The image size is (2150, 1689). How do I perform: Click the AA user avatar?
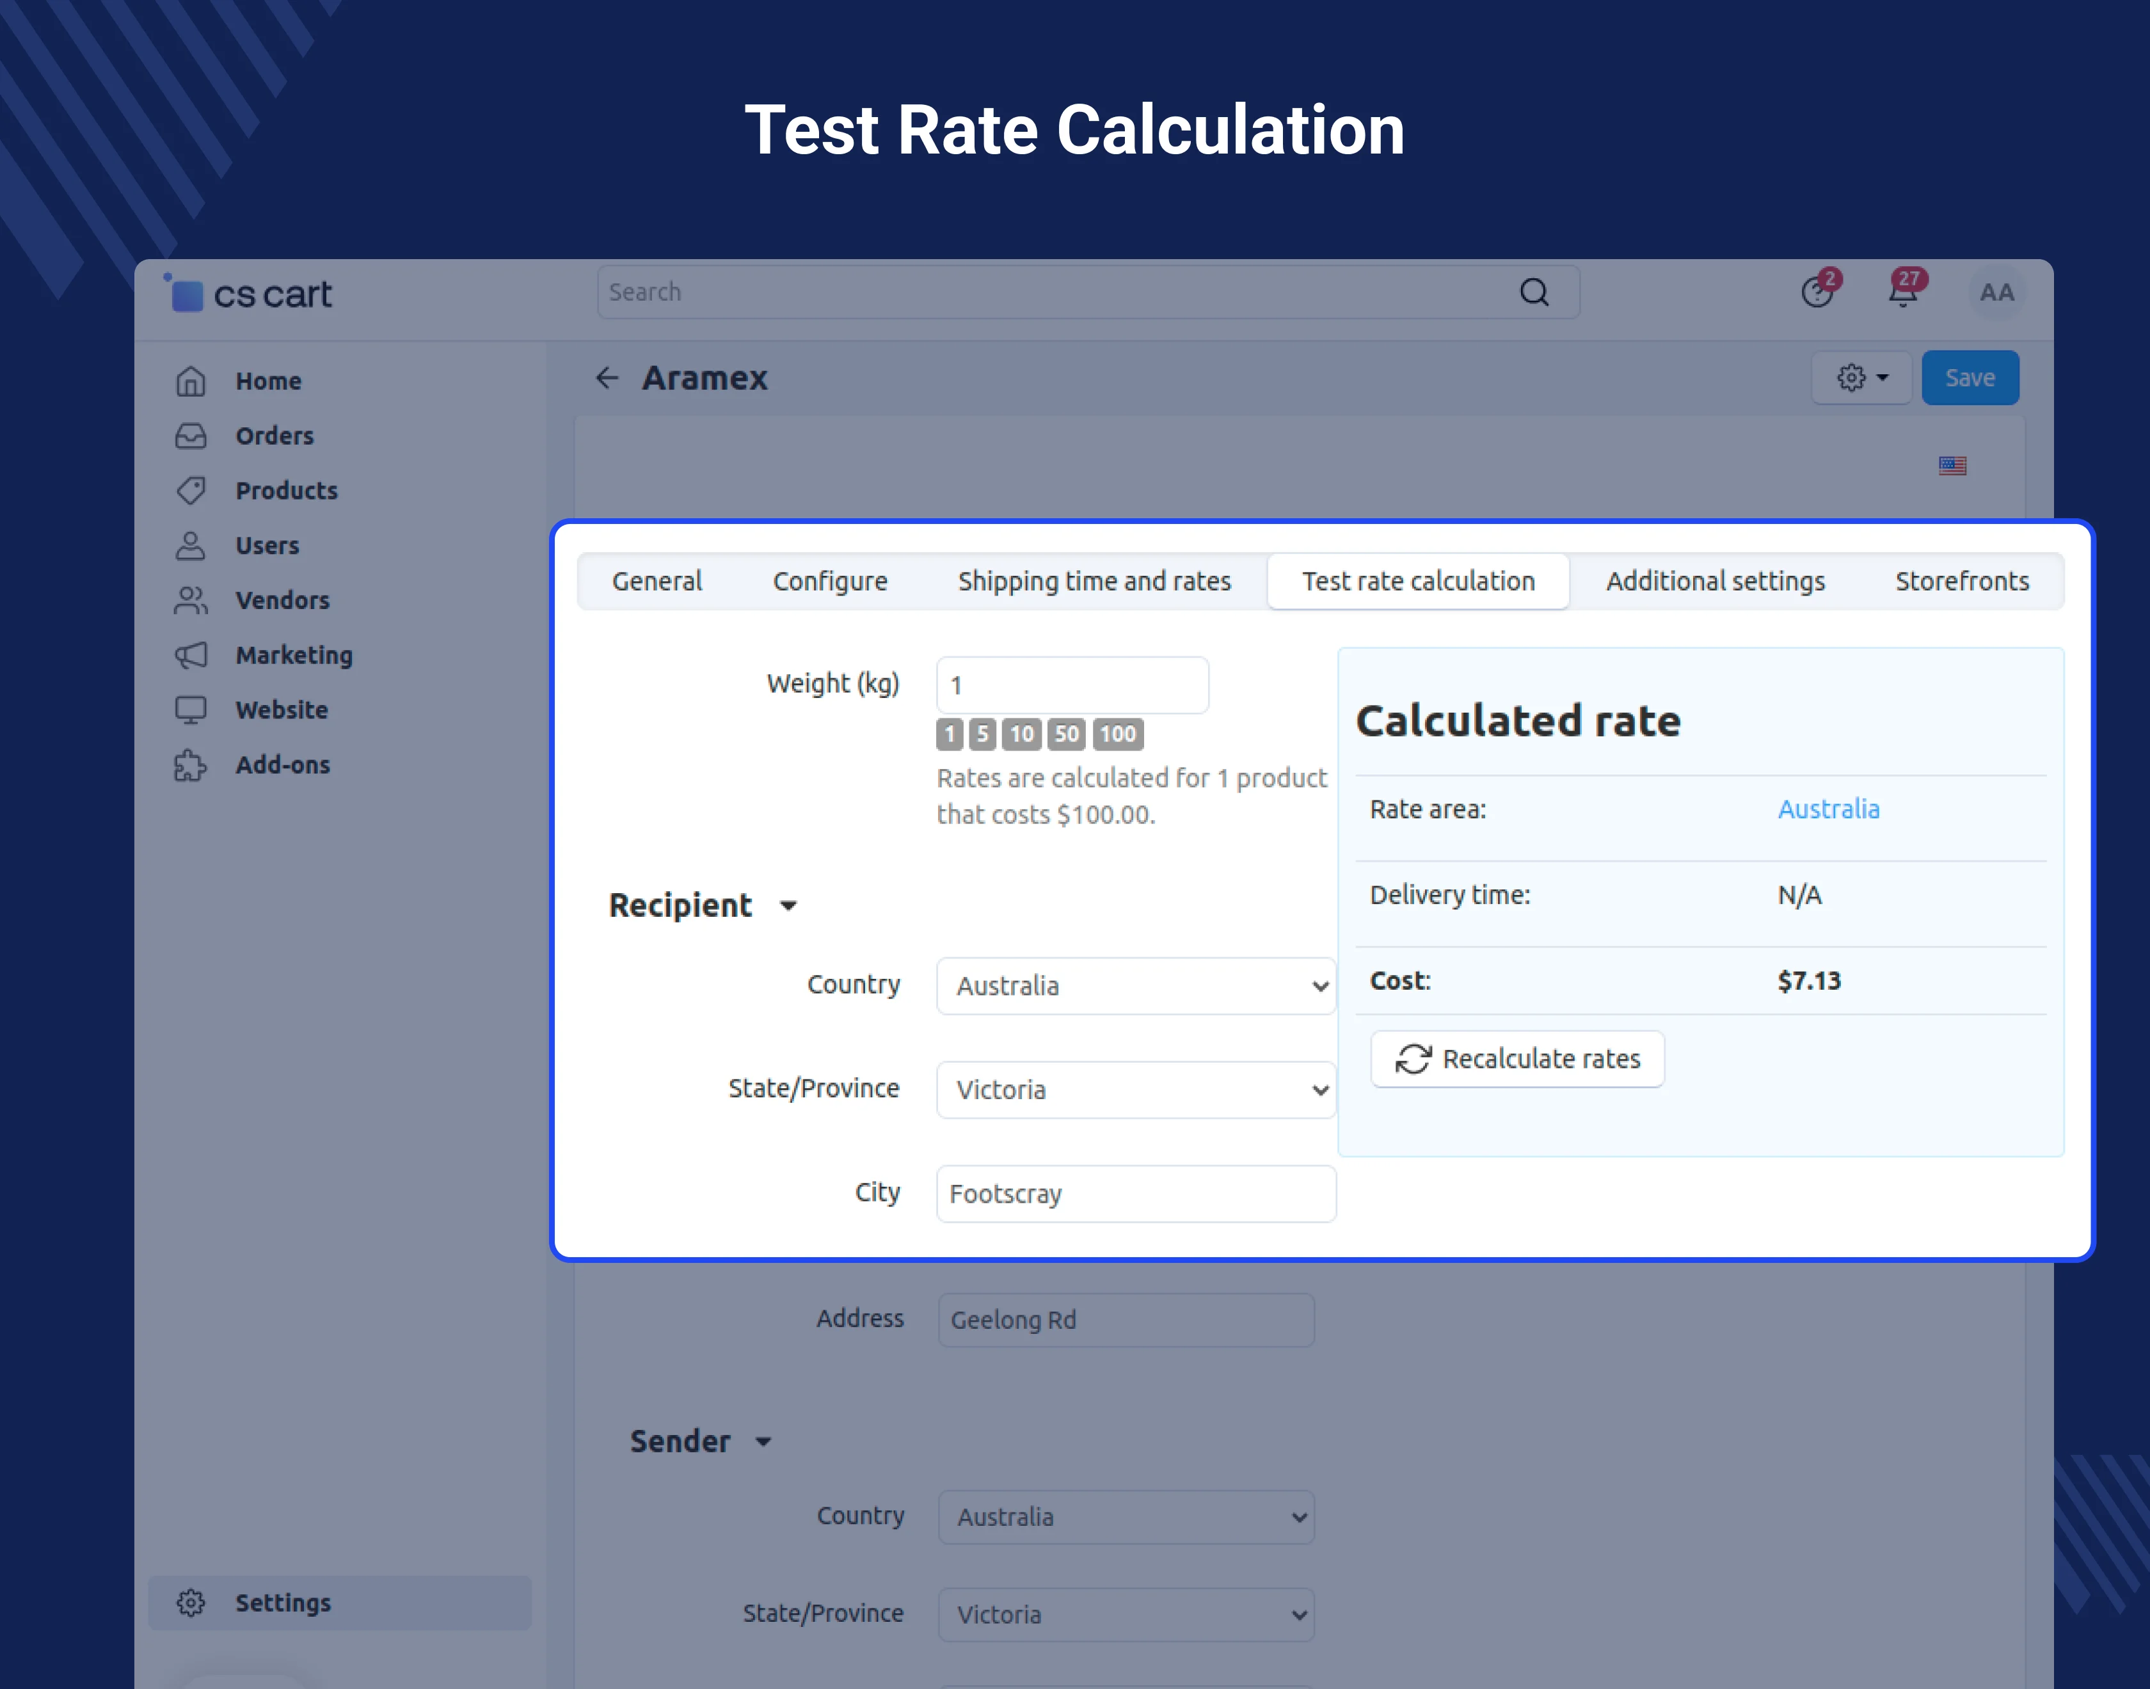pos(1996,293)
